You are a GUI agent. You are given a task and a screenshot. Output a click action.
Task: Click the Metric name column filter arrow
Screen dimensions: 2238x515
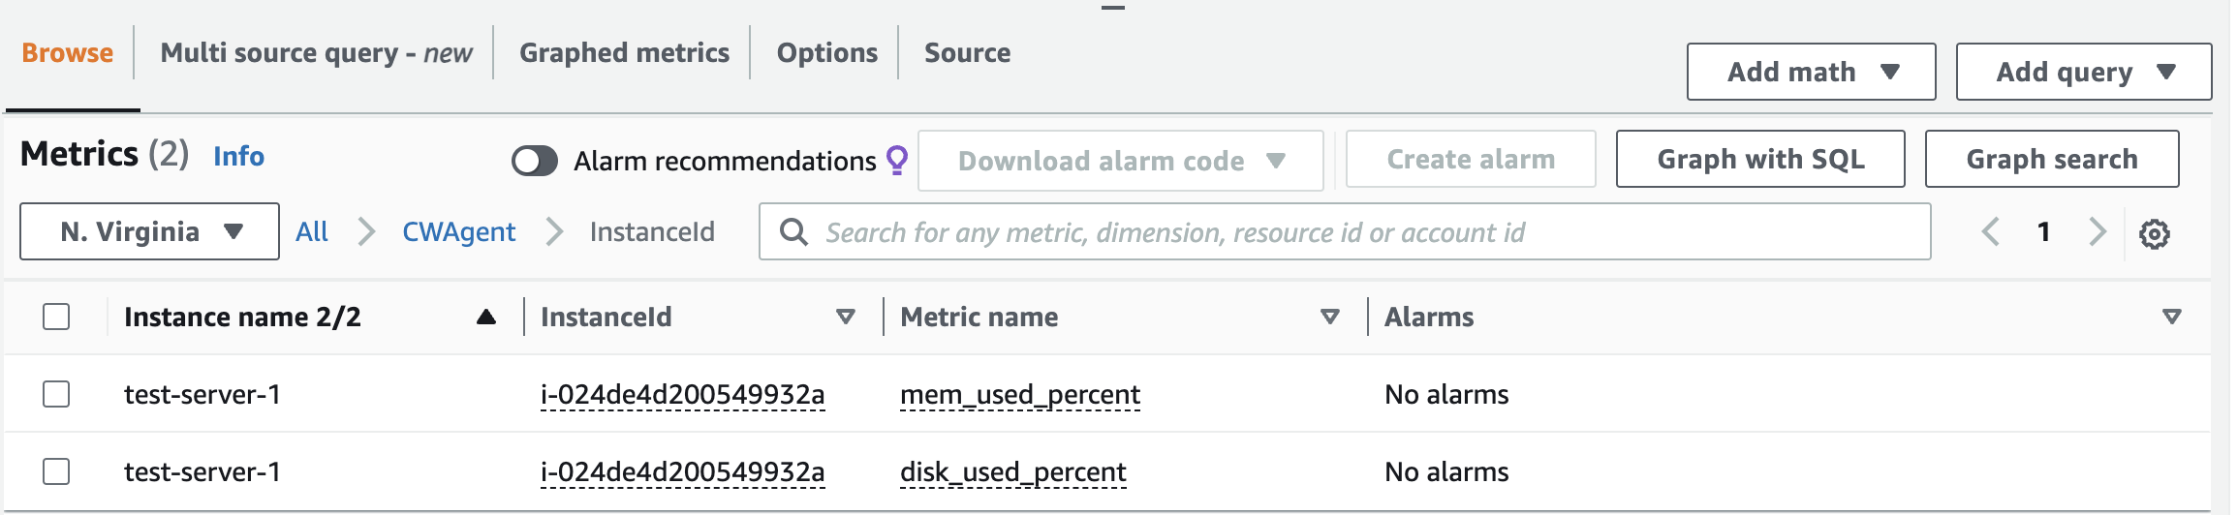point(1330,317)
